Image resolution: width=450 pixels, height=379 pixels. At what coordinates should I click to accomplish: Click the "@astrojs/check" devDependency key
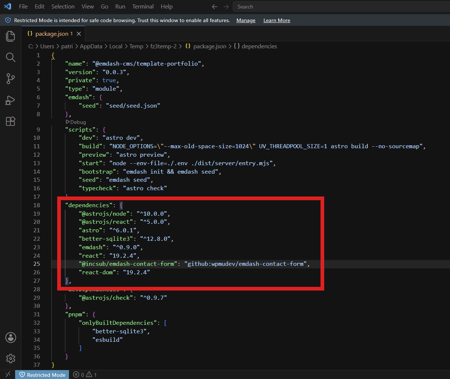106,298
